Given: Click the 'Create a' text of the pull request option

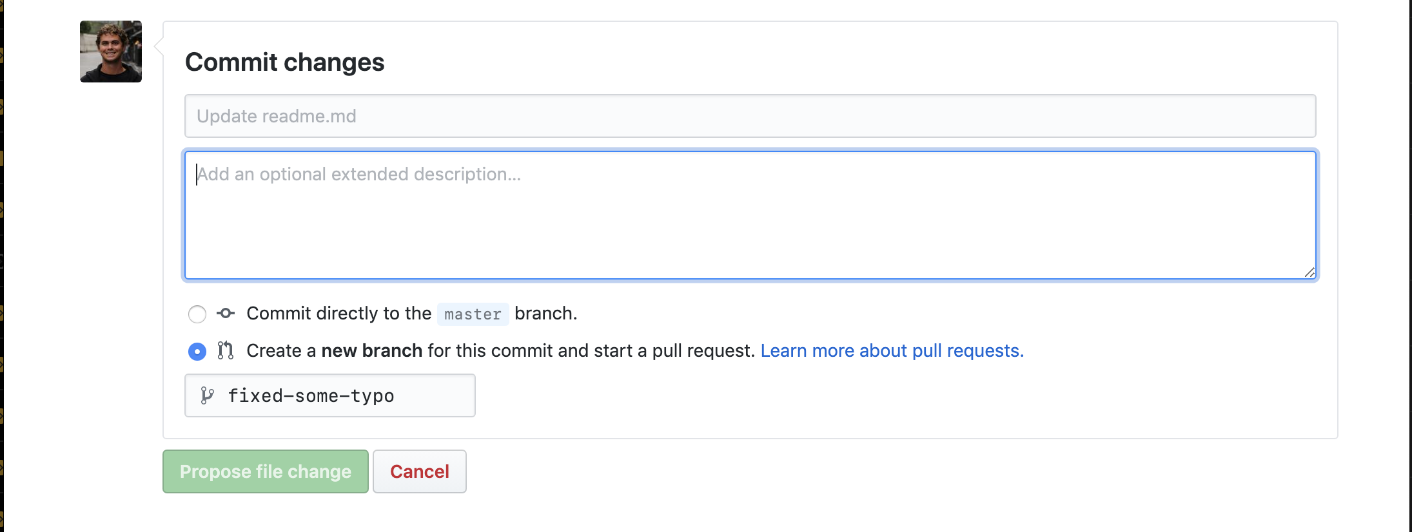Looking at the screenshot, I should [x=281, y=351].
